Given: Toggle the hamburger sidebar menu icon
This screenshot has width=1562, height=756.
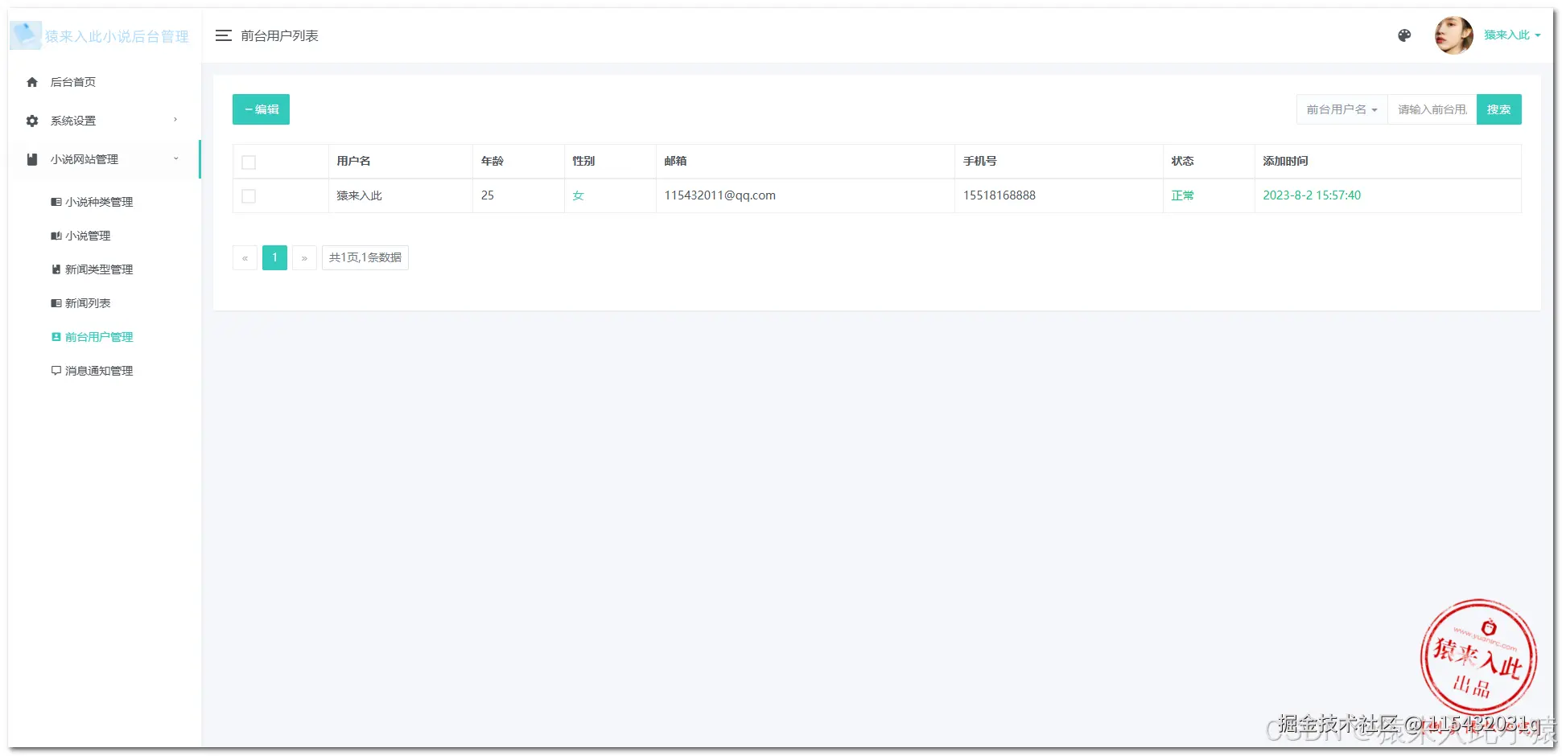Looking at the screenshot, I should click(x=224, y=35).
